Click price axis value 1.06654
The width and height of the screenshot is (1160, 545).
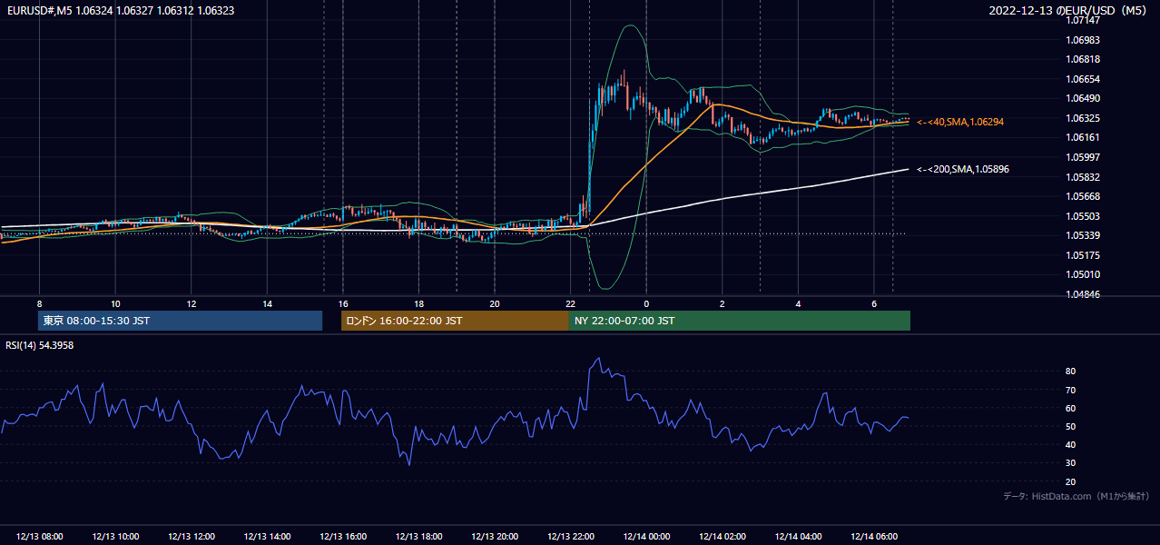[1084, 79]
